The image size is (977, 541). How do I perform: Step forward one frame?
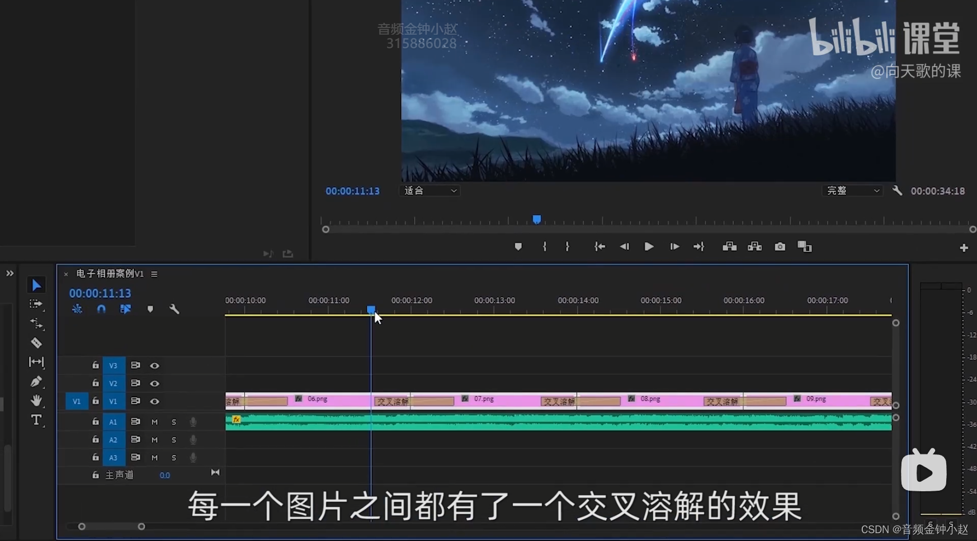(x=674, y=246)
